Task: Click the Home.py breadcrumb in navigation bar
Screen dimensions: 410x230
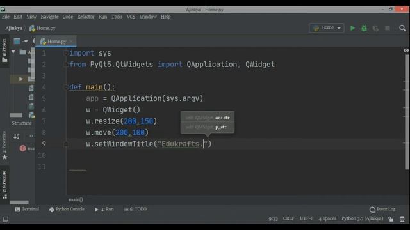Action: coord(42,28)
